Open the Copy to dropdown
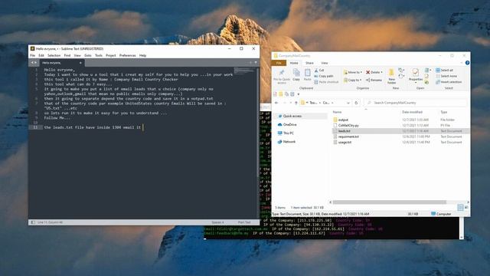 point(352,80)
